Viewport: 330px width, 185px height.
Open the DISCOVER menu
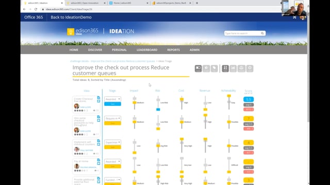point(95,50)
